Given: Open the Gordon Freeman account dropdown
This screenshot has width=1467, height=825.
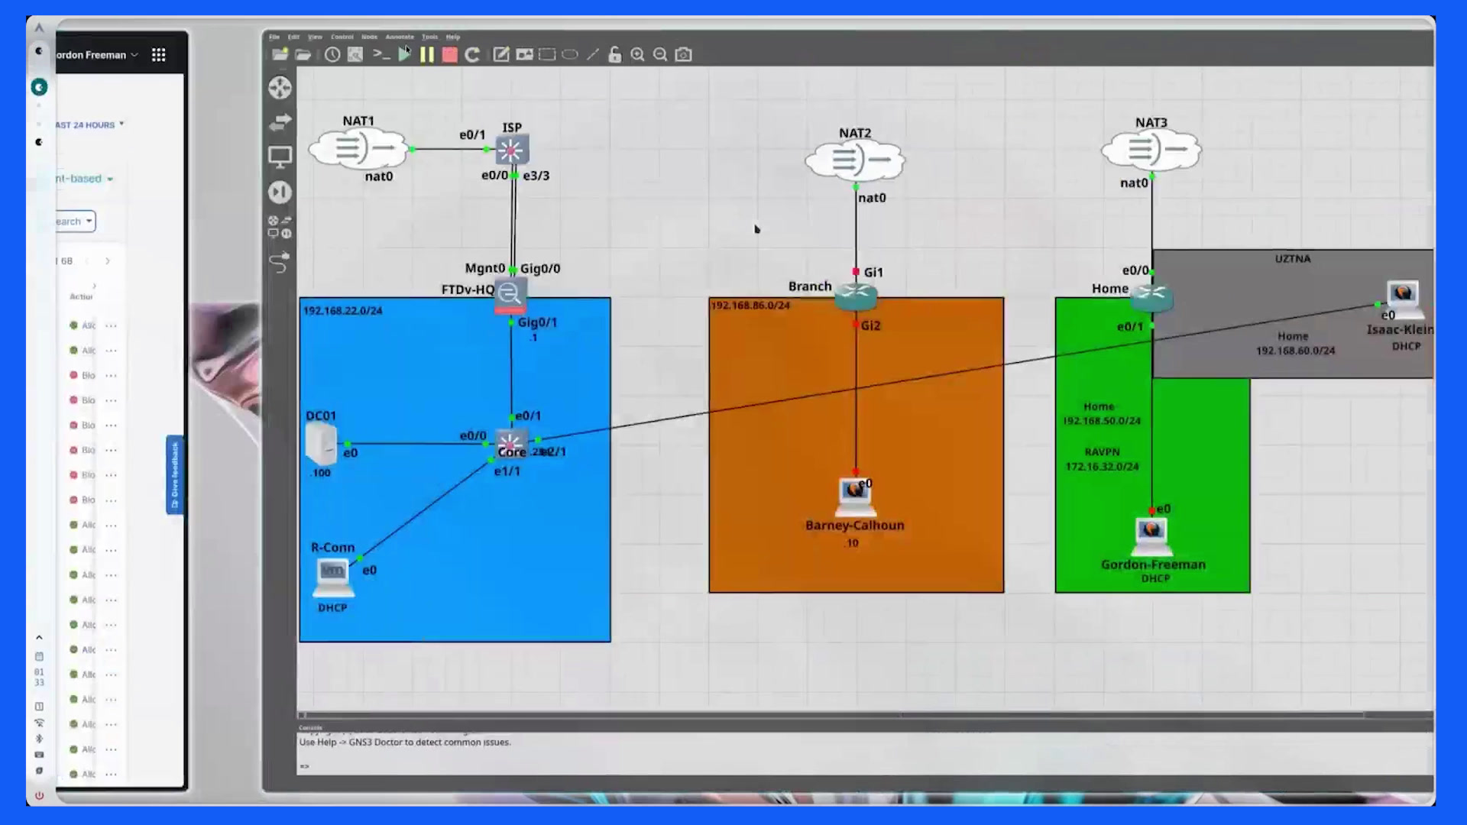Looking at the screenshot, I should pos(97,55).
